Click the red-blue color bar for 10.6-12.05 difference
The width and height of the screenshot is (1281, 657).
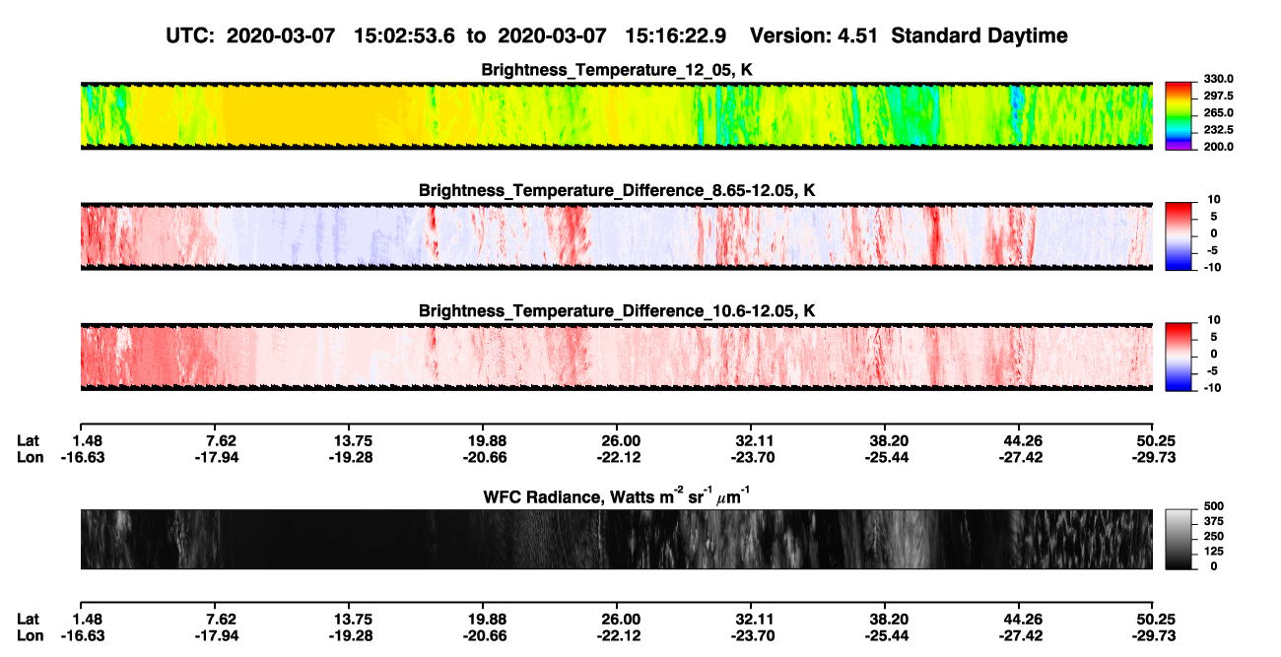pyautogui.click(x=1179, y=357)
